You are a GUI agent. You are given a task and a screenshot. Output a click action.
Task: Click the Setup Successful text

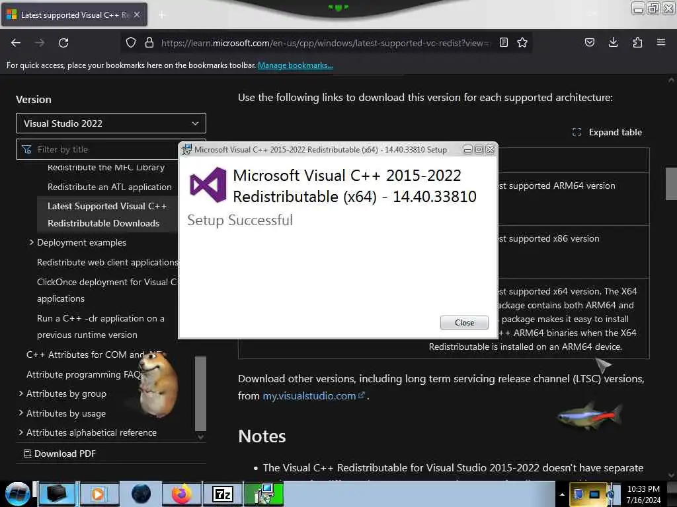(240, 220)
